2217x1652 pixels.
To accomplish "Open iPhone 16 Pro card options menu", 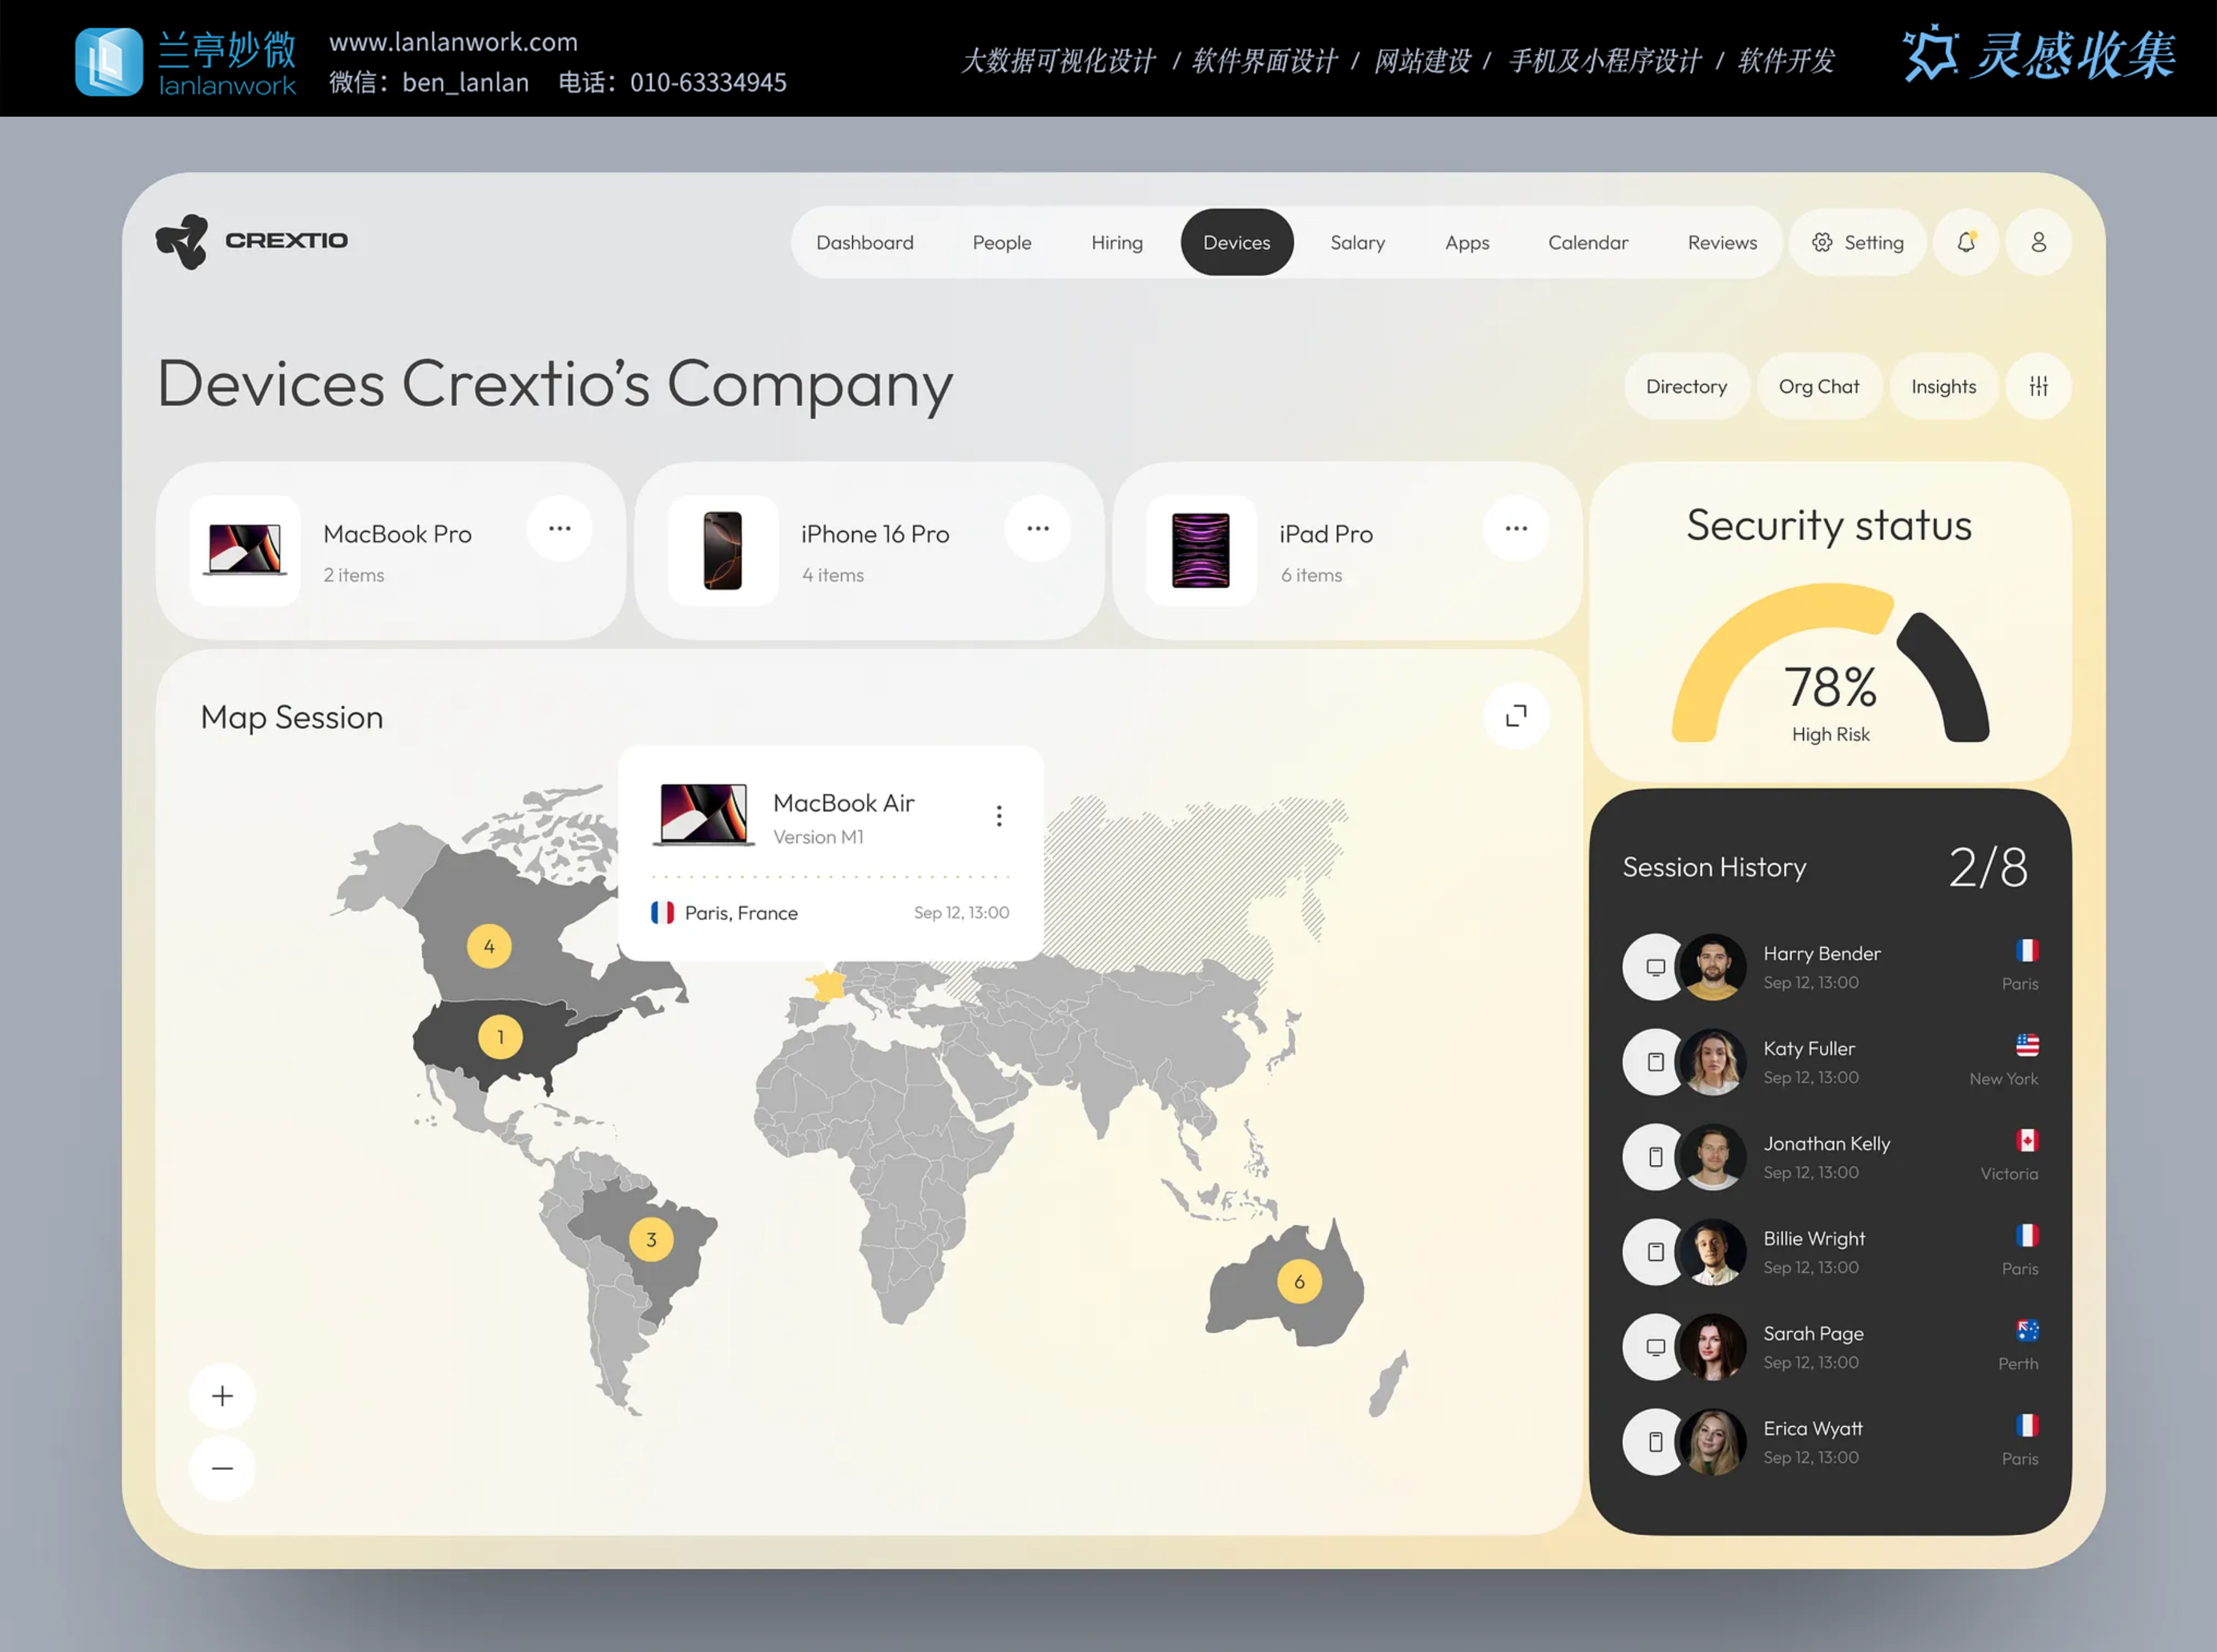I will point(1037,529).
